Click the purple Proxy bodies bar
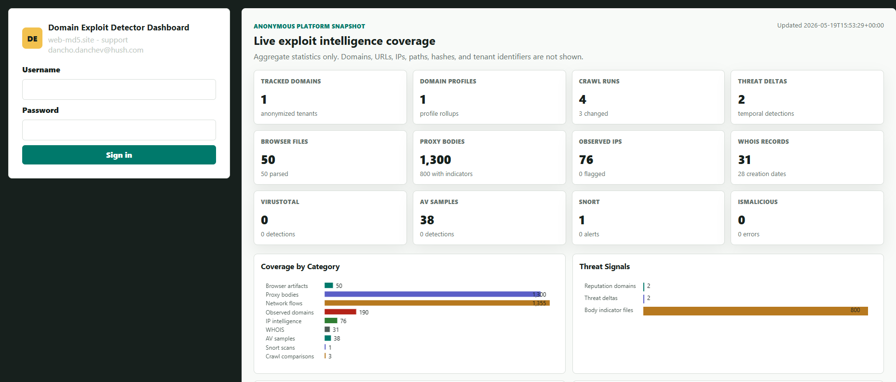Viewport: 896px width, 382px height. click(433, 294)
